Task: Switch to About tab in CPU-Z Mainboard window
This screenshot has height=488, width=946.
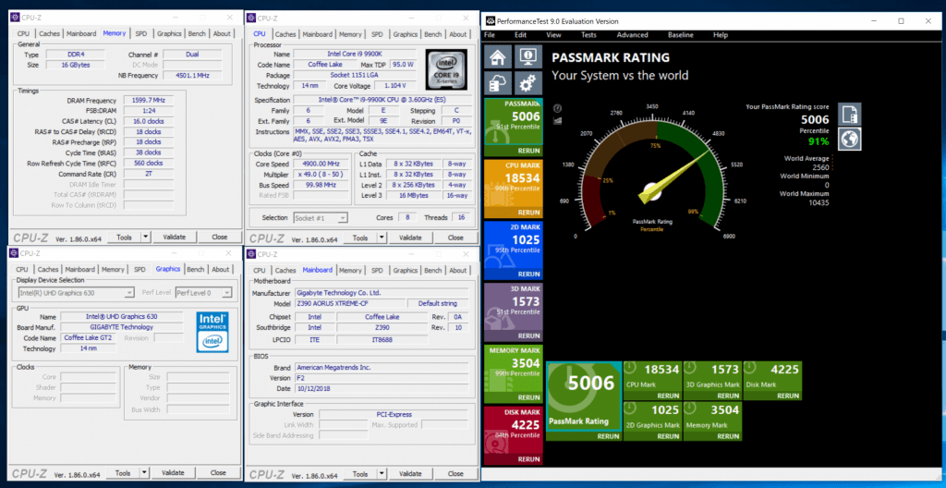Action: pos(458,270)
